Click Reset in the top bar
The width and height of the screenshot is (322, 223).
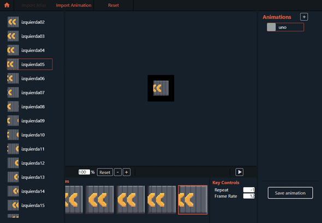coord(114,5)
